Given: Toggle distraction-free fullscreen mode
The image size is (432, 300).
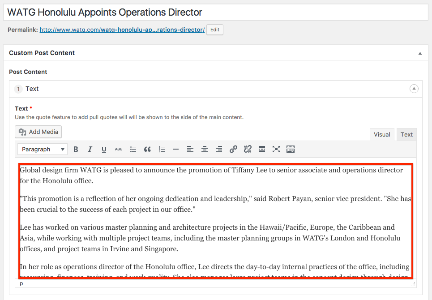Looking at the screenshot, I should pyautogui.click(x=276, y=150).
